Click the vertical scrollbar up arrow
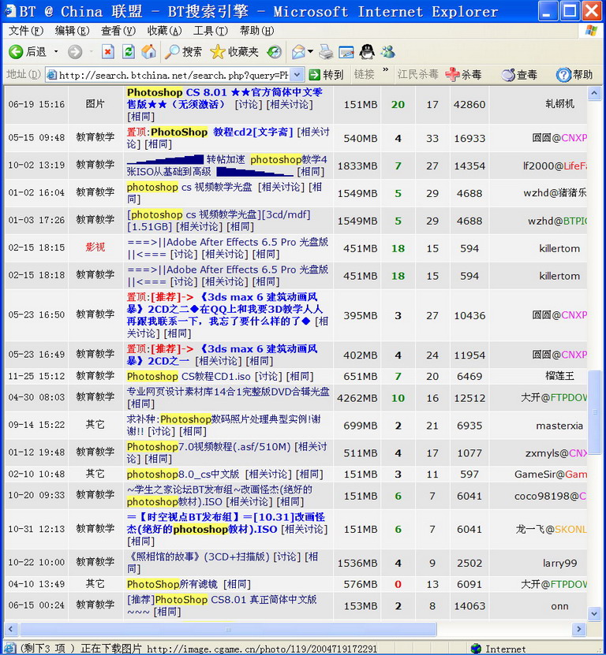 point(594,94)
